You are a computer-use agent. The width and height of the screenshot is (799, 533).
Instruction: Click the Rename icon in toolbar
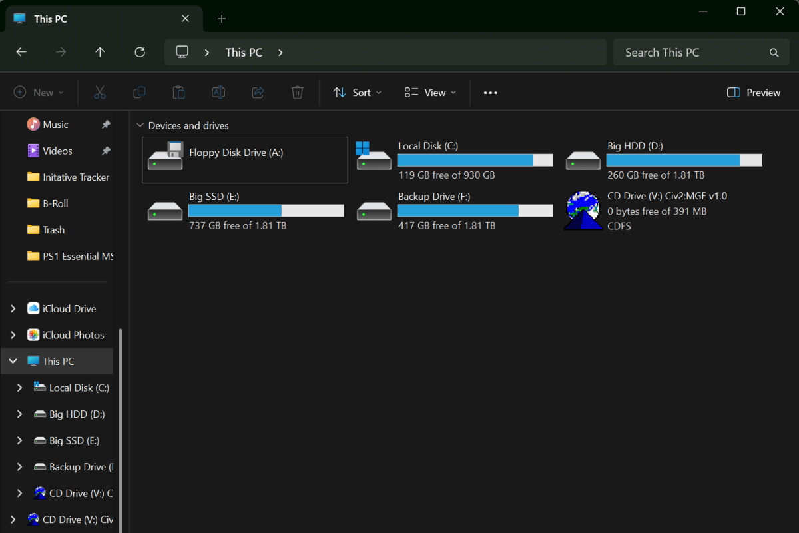coord(218,93)
